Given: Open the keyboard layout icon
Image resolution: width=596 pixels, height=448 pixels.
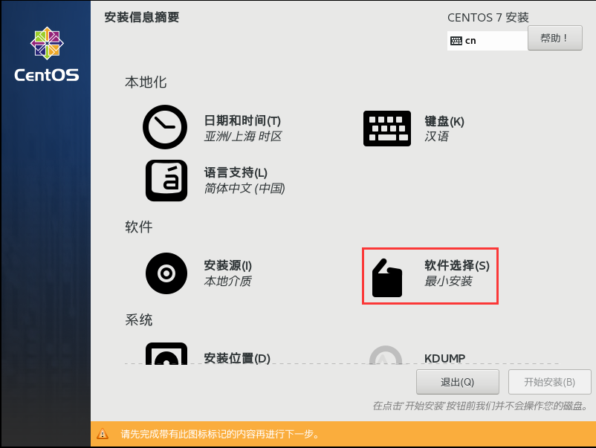Looking at the screenshot, I should pos(387,129).
